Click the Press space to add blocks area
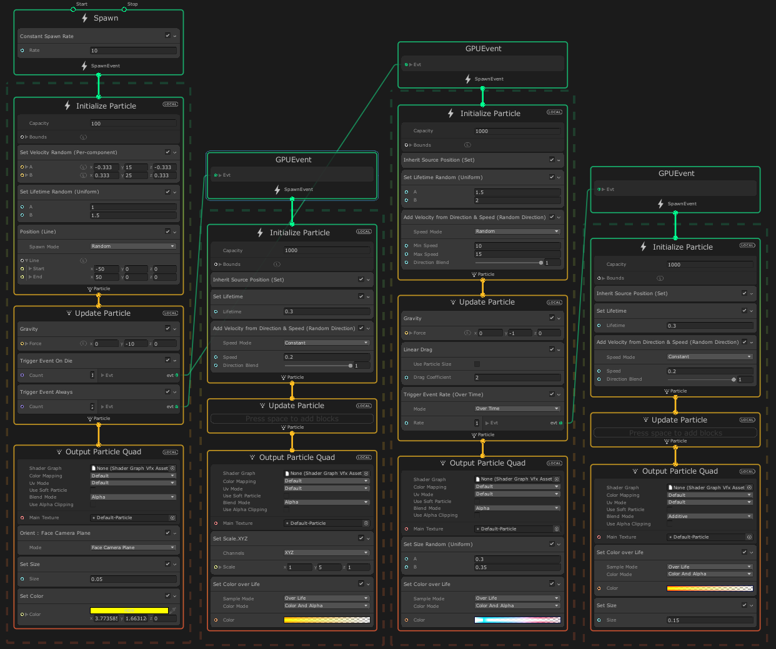Image resolution: width=776 pixels, height=649 pixels. click(x=292, y=418)
